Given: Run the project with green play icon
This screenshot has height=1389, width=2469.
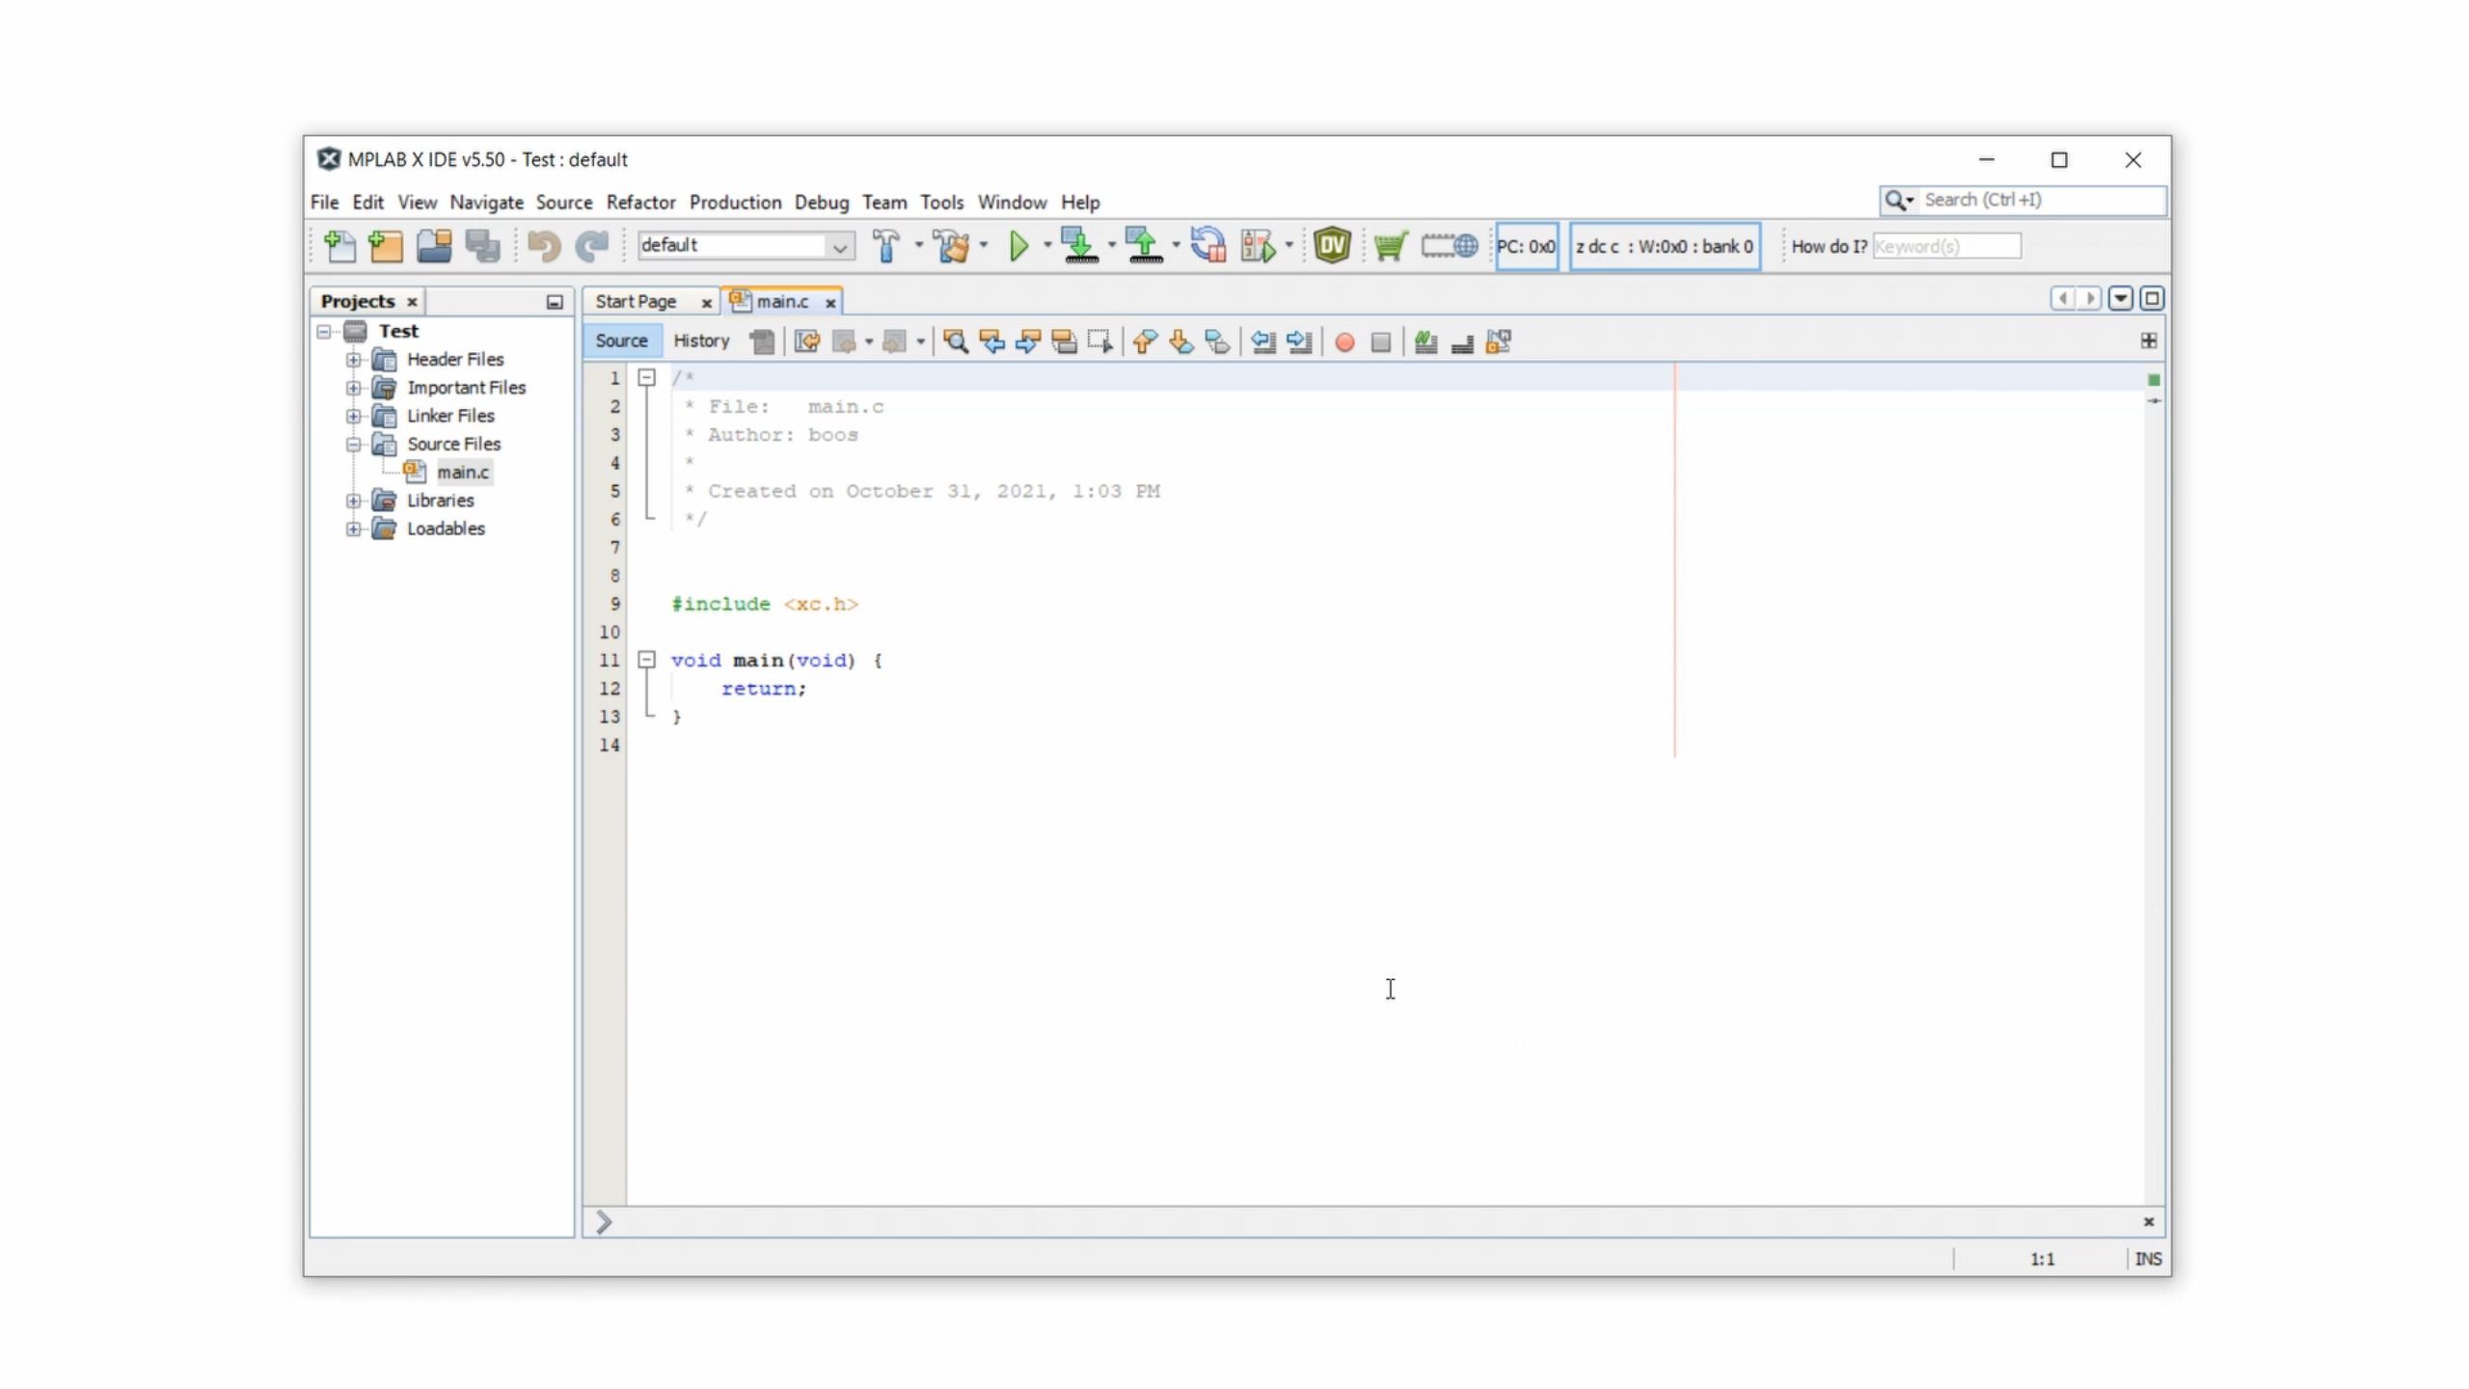Looking at the screenshot, I should [x=1018, y=246].
